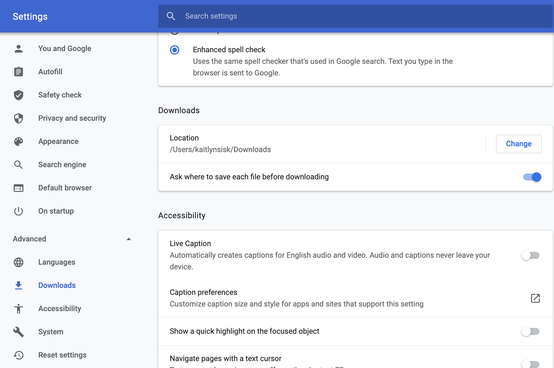Screen dimensions: 554x368
Task: Click the /Users/kaitlynsisk/Downloads path text
Action: (220, 149)
